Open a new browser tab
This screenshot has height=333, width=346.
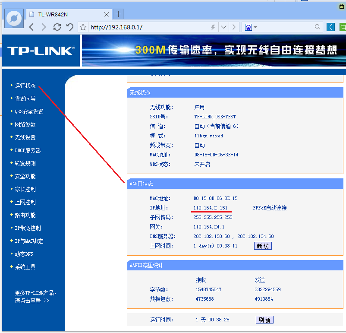118,13
